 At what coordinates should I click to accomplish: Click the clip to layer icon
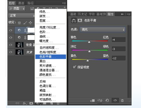pyautogui.click(x=93, y=101)
